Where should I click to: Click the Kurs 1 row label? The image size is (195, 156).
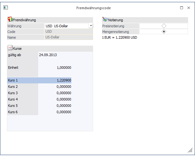click(22, 81)
